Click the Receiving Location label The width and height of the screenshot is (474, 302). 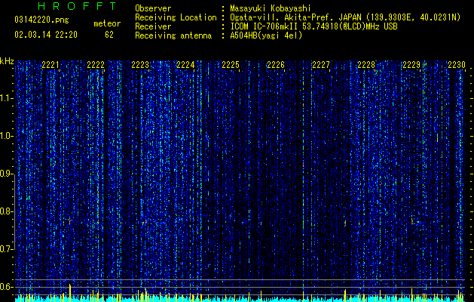pos(176,17)
